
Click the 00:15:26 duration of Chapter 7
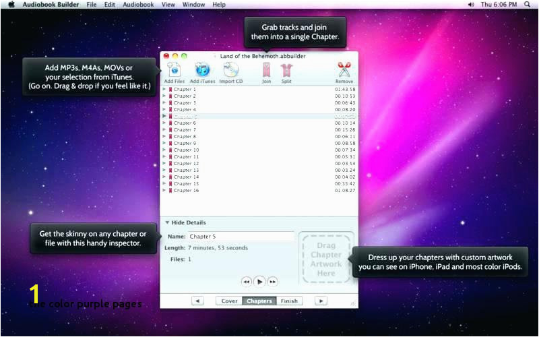(x=345, y=129)
